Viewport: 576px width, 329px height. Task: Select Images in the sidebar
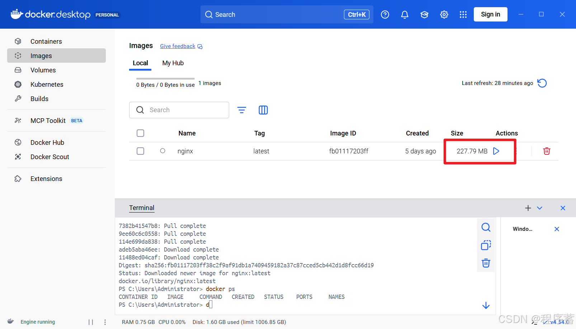pos(56,56)
